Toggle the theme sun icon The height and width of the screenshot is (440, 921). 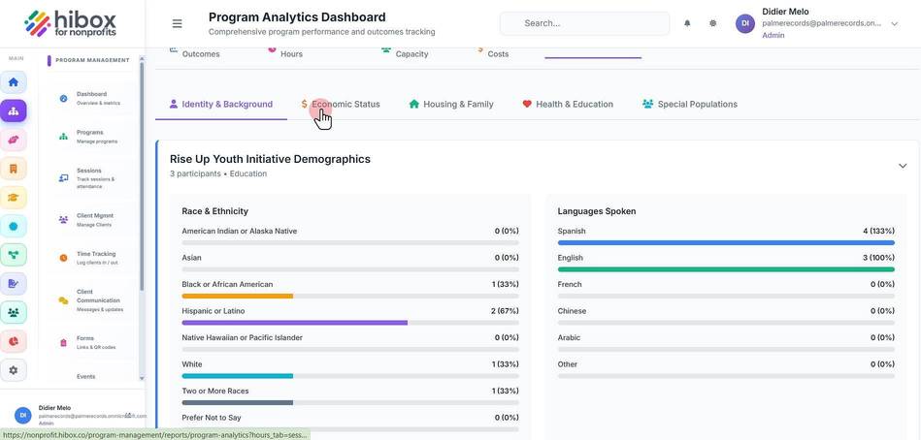712,23
